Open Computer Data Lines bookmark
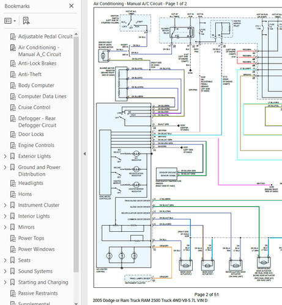Image resolution: width=282 pixels, height=305 pixels. pos(42,96)
